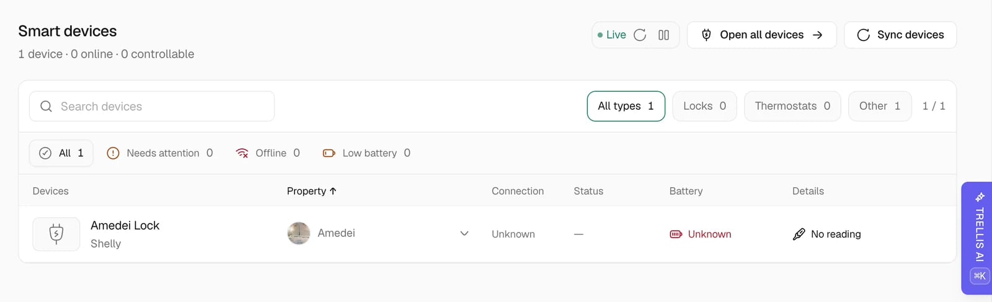This screenshot has width=992, height=302.
Task: Click the Needs attention warning icon
Action: click(x=113, y=153)
